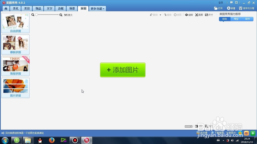Viewport: 257px width, 144px height.
Task: Choose 海报拼图 poster collage
Action: pos(15,66)
